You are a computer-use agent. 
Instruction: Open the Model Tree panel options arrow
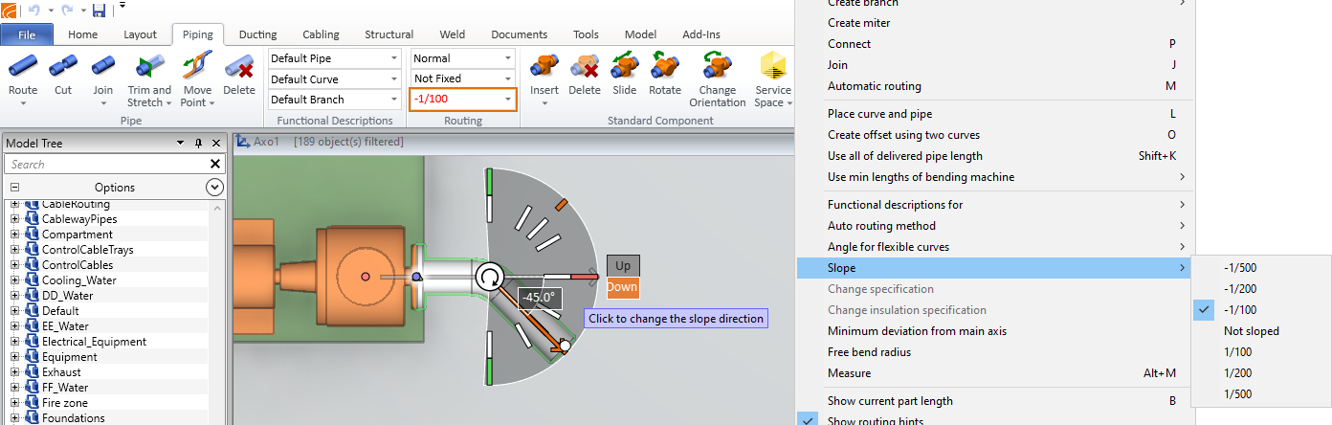pos(180,143)
